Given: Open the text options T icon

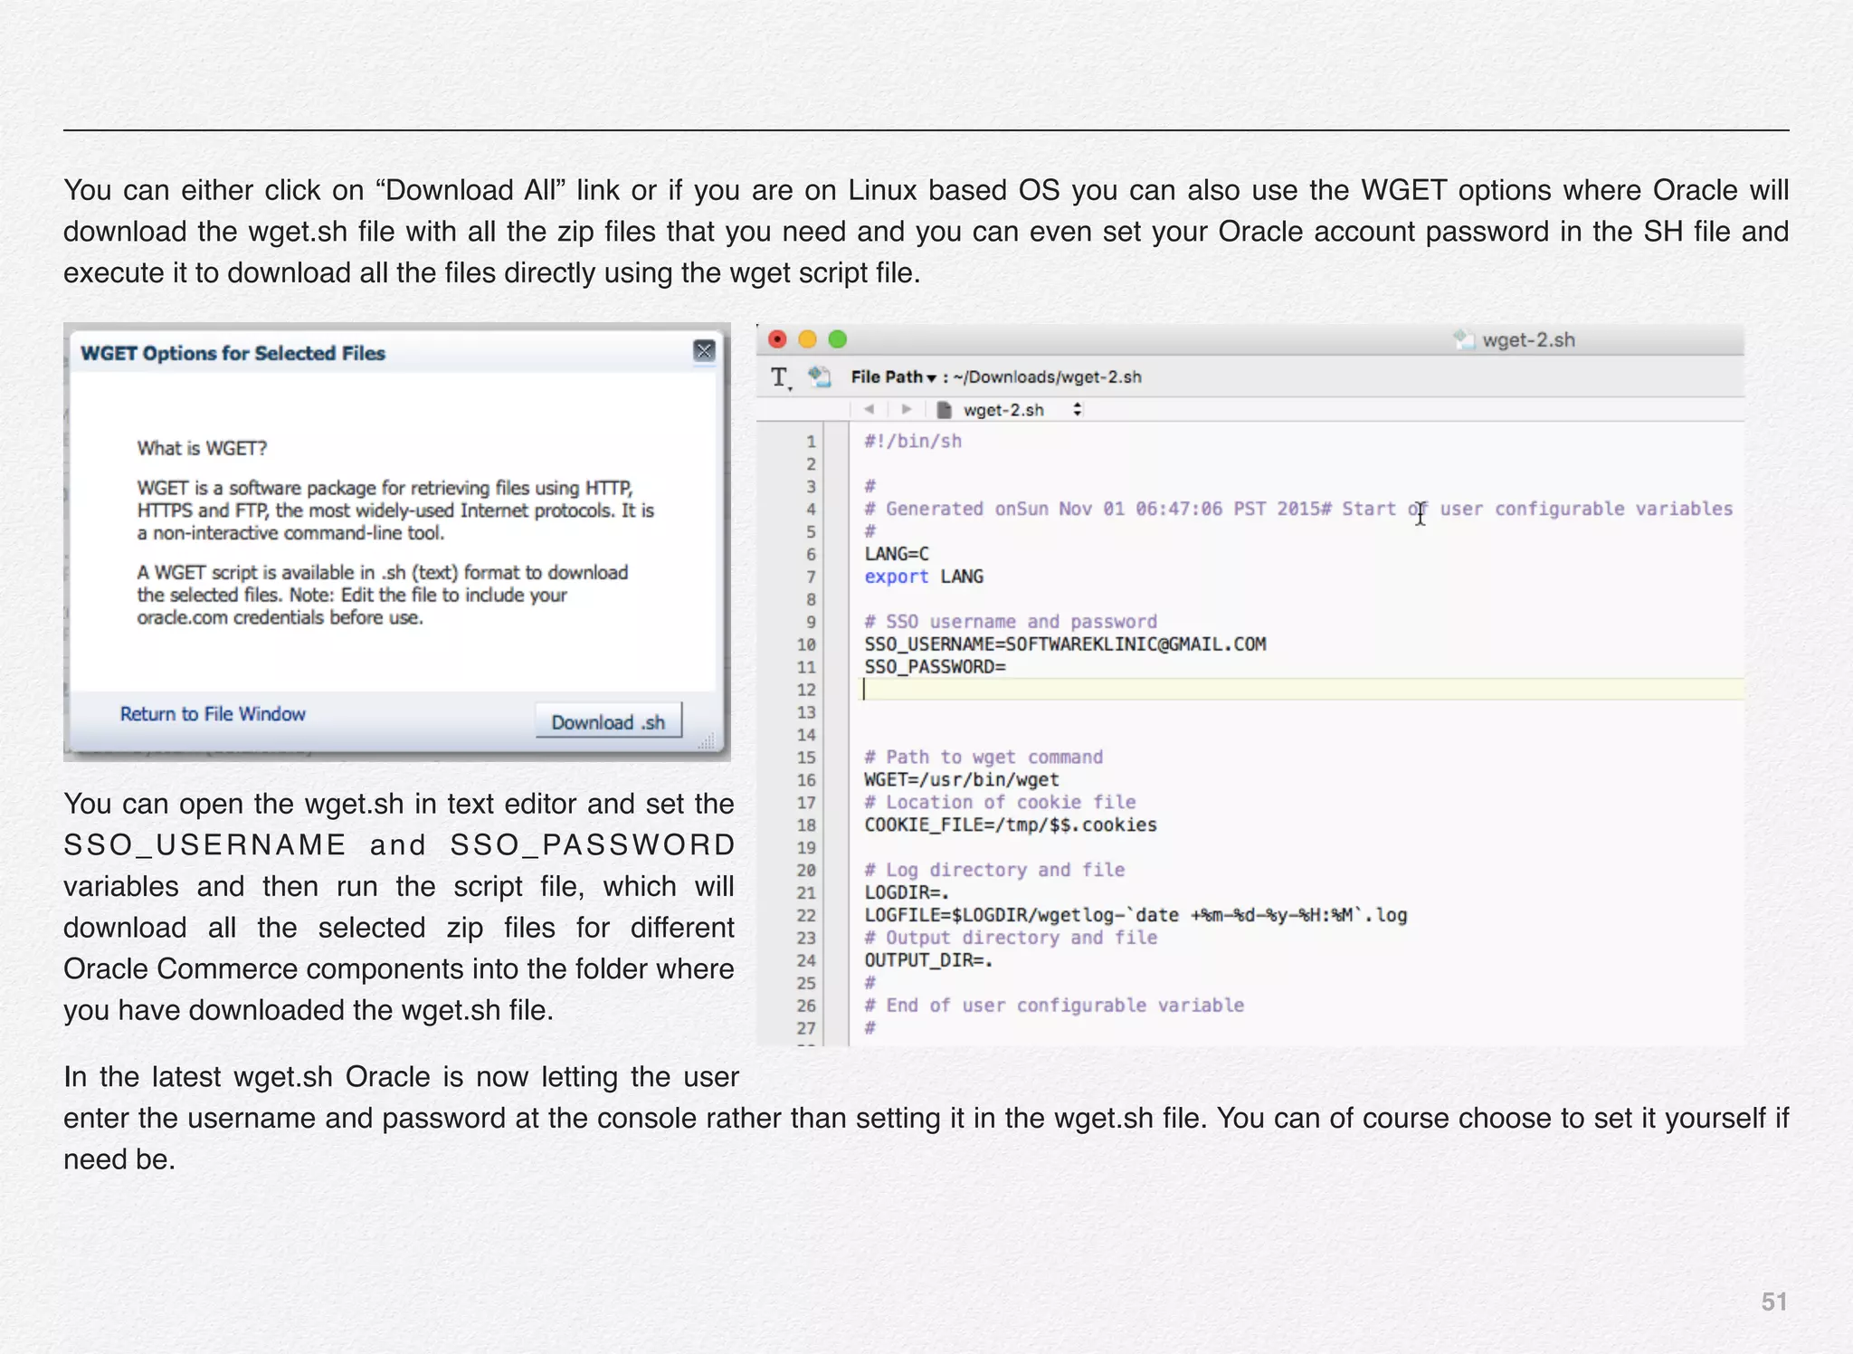Looking at the screenshot, I should tap(779, 377).
